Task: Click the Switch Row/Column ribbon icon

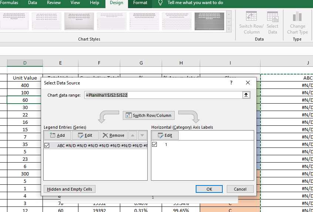Action: pos(251,22)
